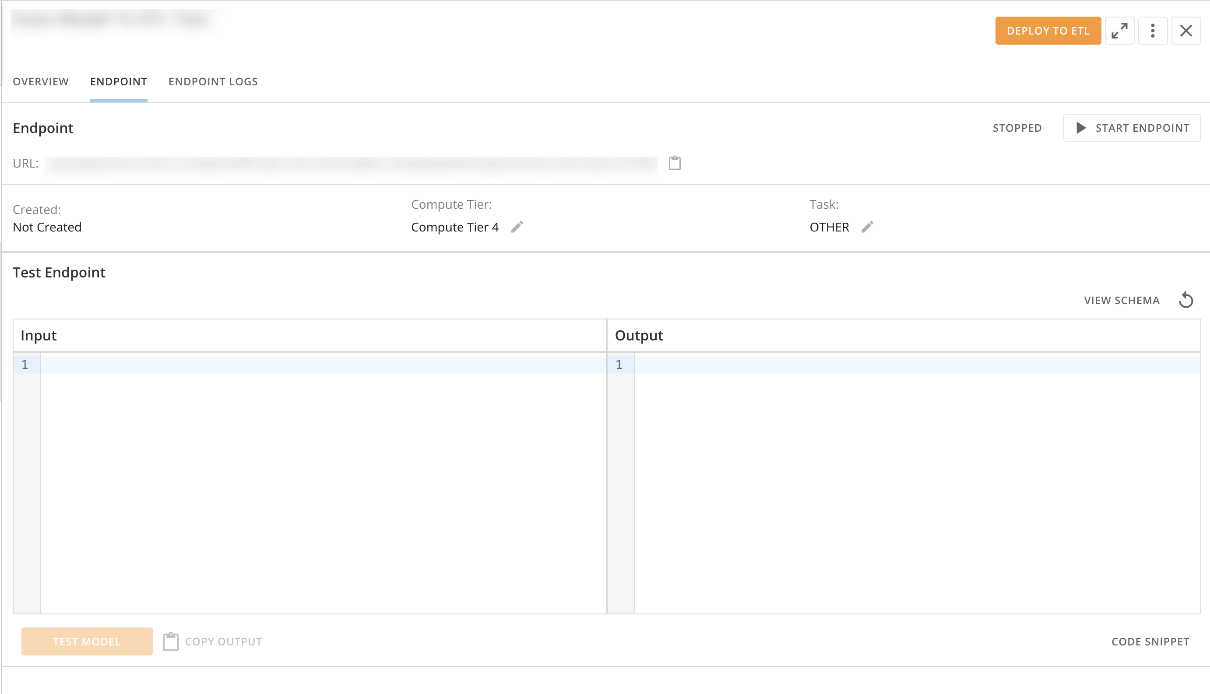Edit Compute Tier with the pencil icon
Image resolution: width=1210 pixels, height=694 pixels.
pyautogui.click(x=518, y=228)
